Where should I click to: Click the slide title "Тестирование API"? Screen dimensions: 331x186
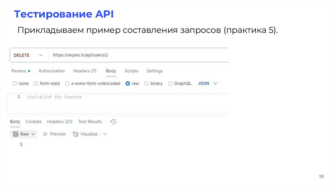(x=64, y=14)
